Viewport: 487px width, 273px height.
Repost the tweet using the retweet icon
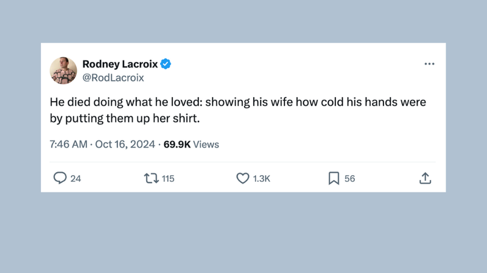[150, 178]
